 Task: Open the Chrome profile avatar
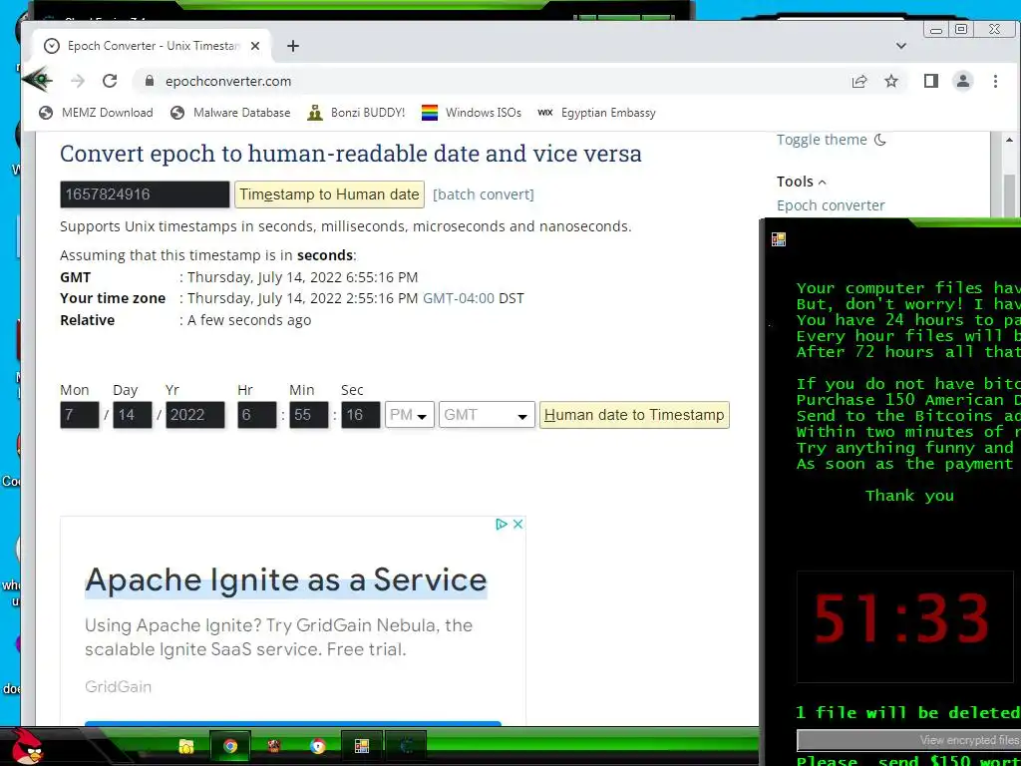tap(962, 81)
